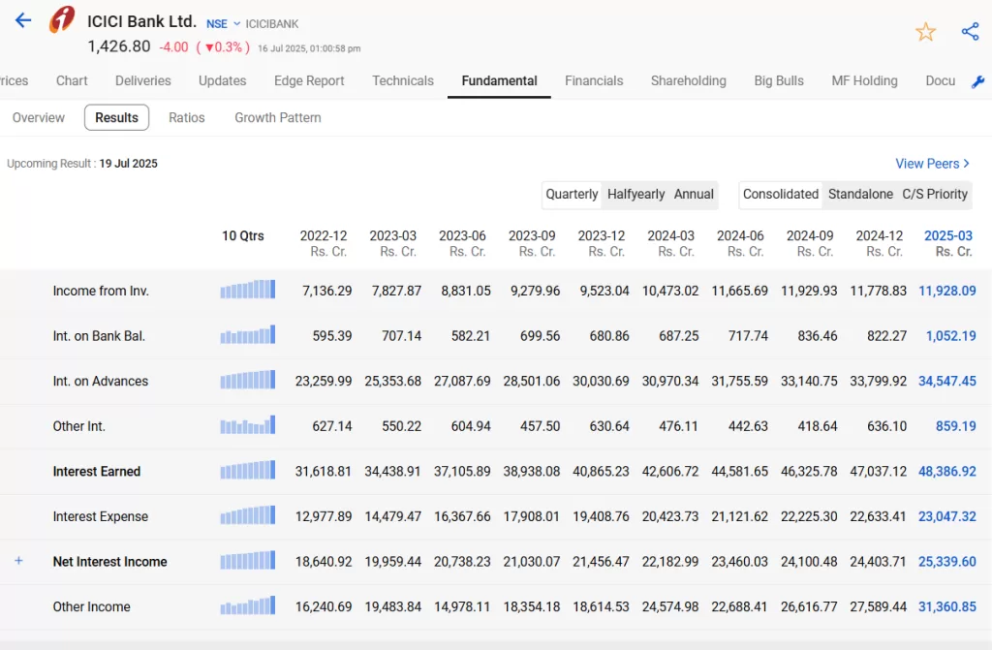Click the ICICIBANK ticker symbol
This screenshot has width=992, height=650.
272,24
